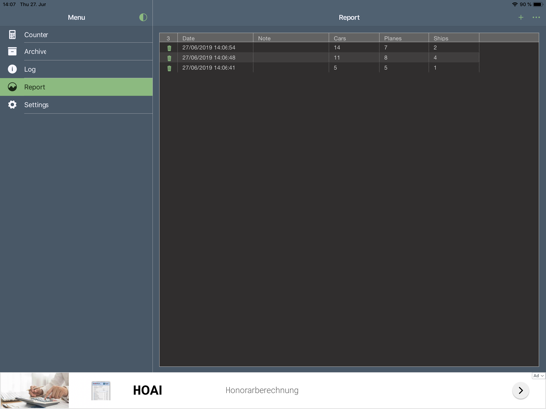Select date cell 27/06/2019 14:06:48
The image size is (546, 409).
[209, 58]
